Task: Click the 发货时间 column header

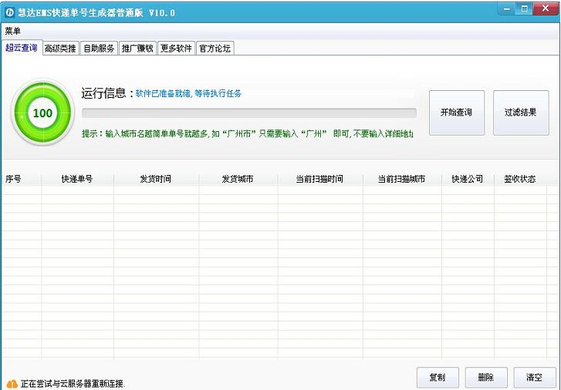Action: [155, 179]
